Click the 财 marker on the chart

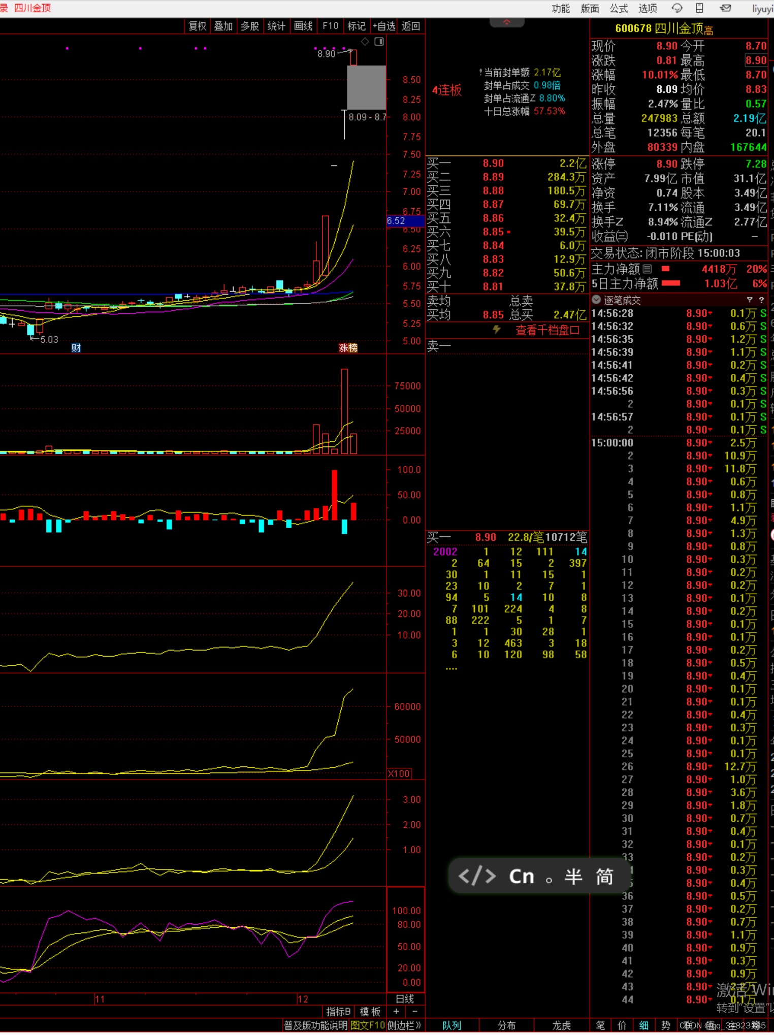76,348
